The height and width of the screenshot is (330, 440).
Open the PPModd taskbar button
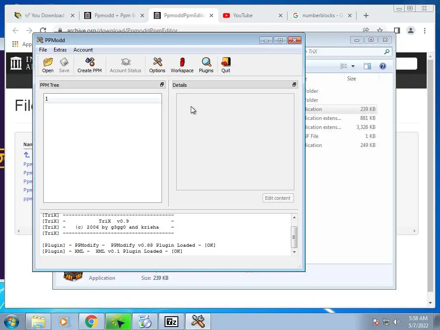tap(198, 321)
